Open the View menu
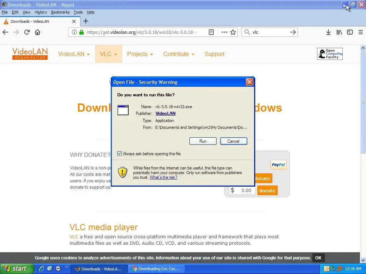This screenshot has width=366, height=274. tap(26, 12)
